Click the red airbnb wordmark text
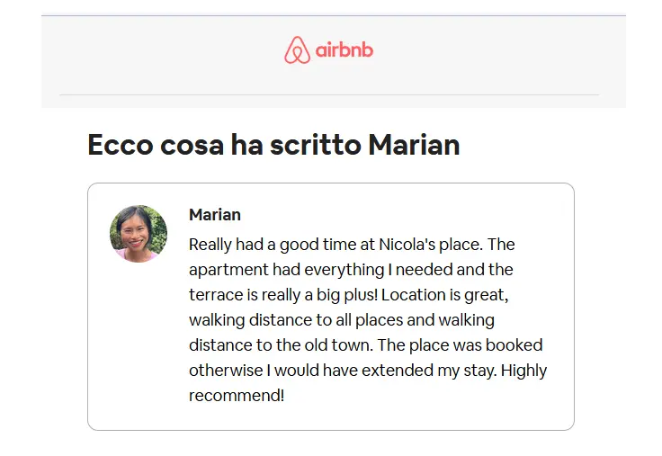 344,49
